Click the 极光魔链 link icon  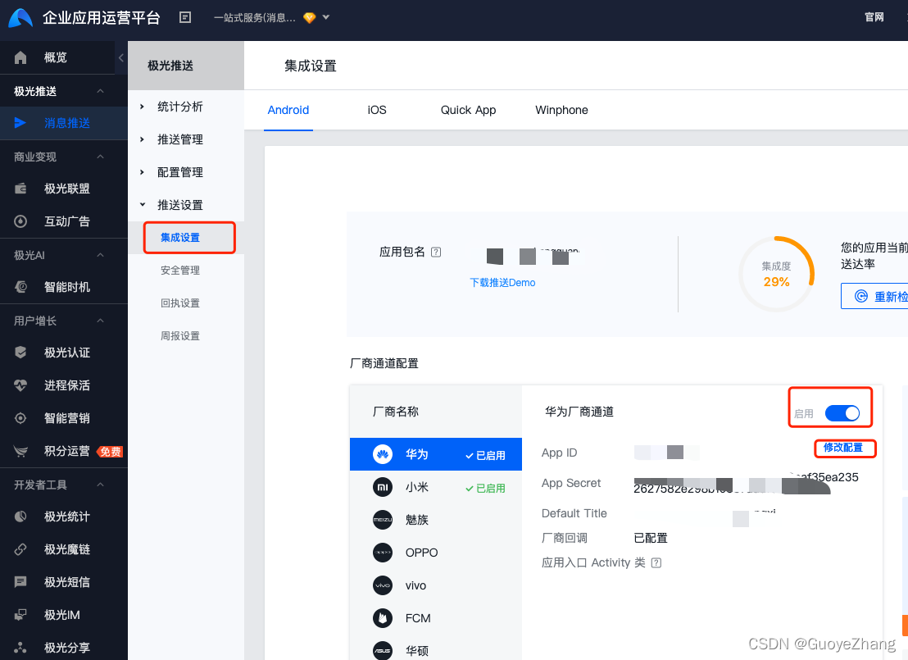pos(20,549)
